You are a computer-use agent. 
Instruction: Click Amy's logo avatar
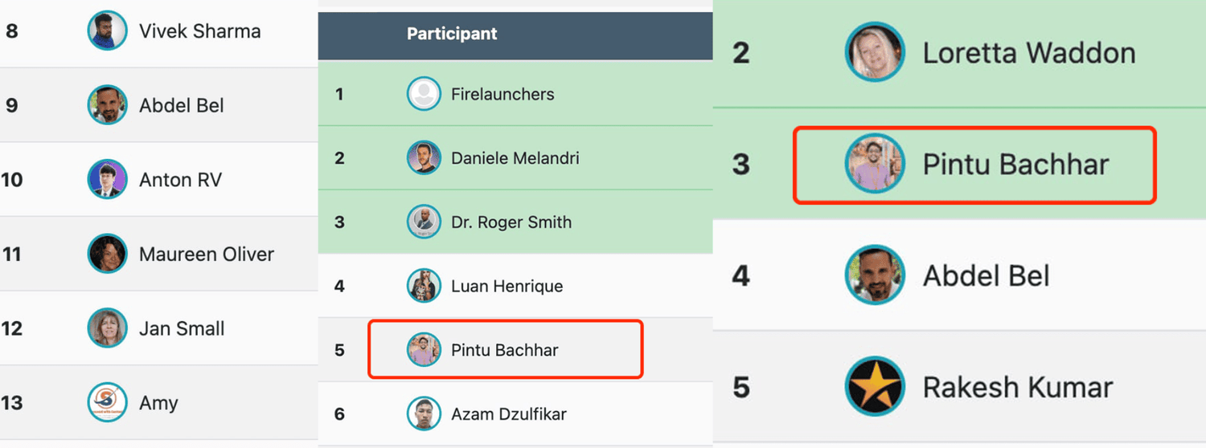point(107,402)
